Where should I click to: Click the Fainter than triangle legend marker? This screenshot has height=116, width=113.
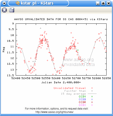pos(92,91)
